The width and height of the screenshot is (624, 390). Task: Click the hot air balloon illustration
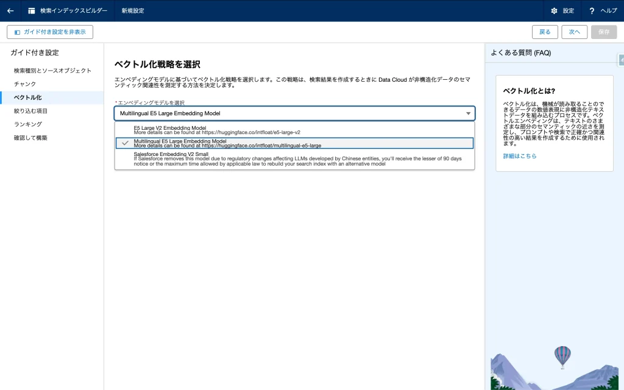[562, 355]
